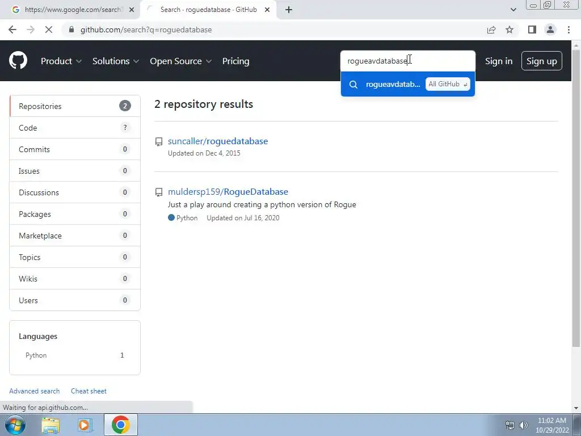Open the Pricing page link
Viewport: 581px width, 436px height.
pos(235,61)
